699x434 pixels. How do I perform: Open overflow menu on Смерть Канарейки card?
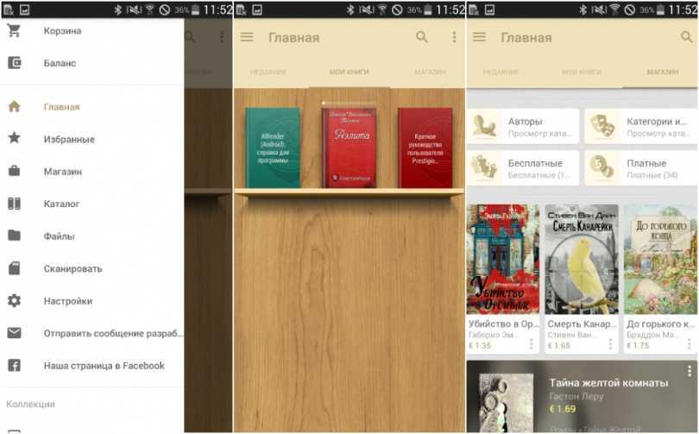[610, 344]
